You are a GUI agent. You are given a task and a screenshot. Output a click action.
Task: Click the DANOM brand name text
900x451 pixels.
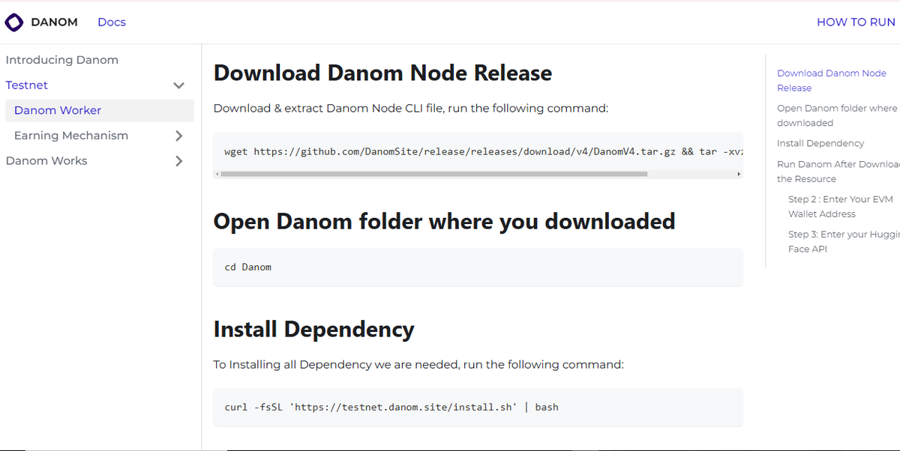point(54,22)
